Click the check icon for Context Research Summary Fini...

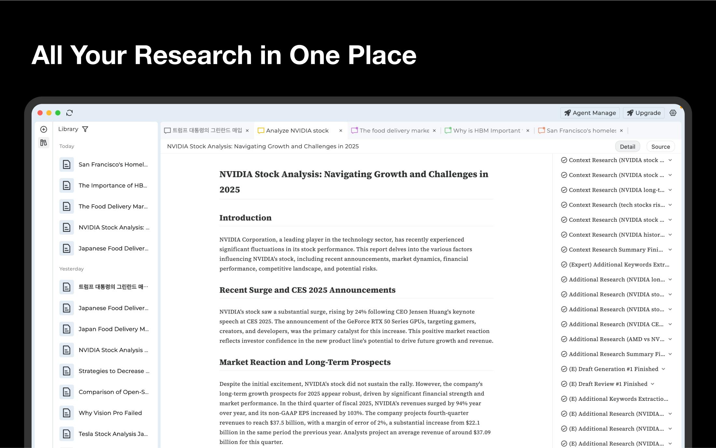pos(564,250)
